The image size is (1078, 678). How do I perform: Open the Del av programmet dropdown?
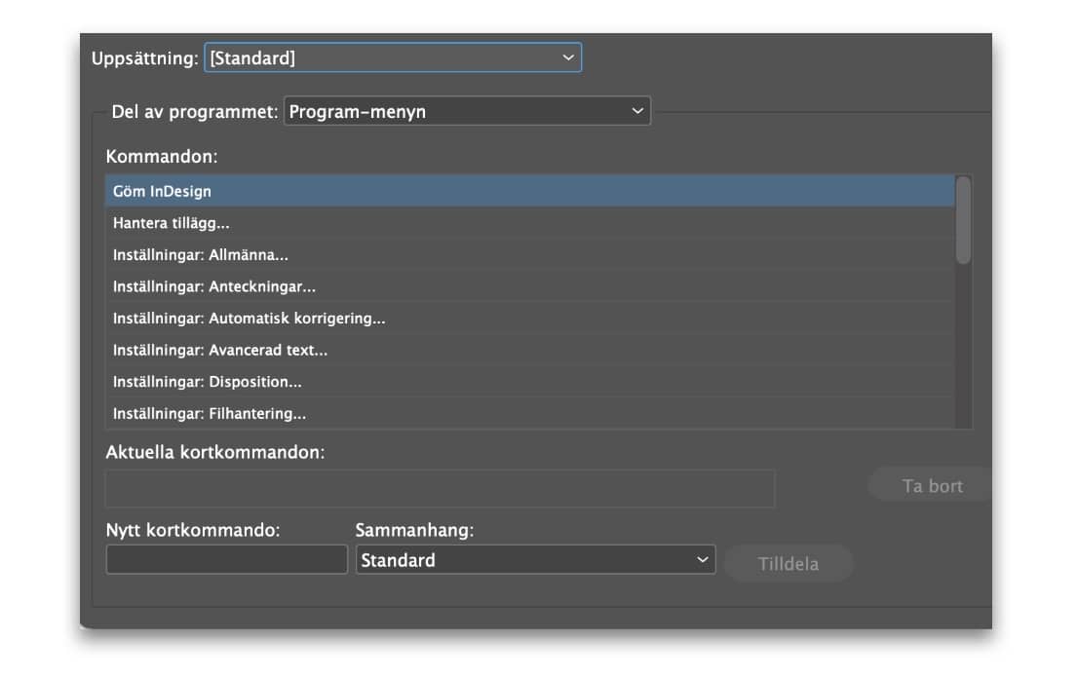(x=467, y=111)
